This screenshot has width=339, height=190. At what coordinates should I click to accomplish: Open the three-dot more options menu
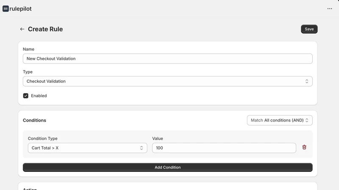[x=330, y=8]
